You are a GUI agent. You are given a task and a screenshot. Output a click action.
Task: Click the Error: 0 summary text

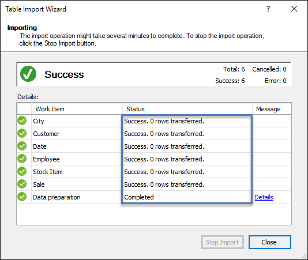275,81
